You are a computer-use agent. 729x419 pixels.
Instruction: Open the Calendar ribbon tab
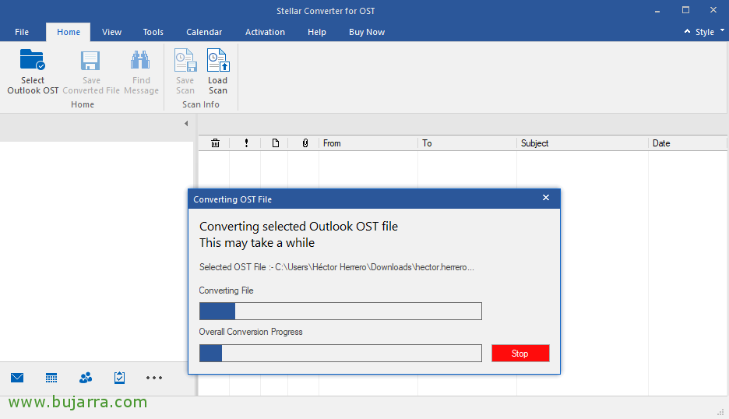(204, 32)
